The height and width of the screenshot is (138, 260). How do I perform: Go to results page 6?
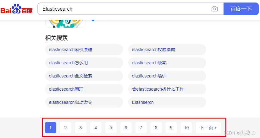(x=126, y=128)
